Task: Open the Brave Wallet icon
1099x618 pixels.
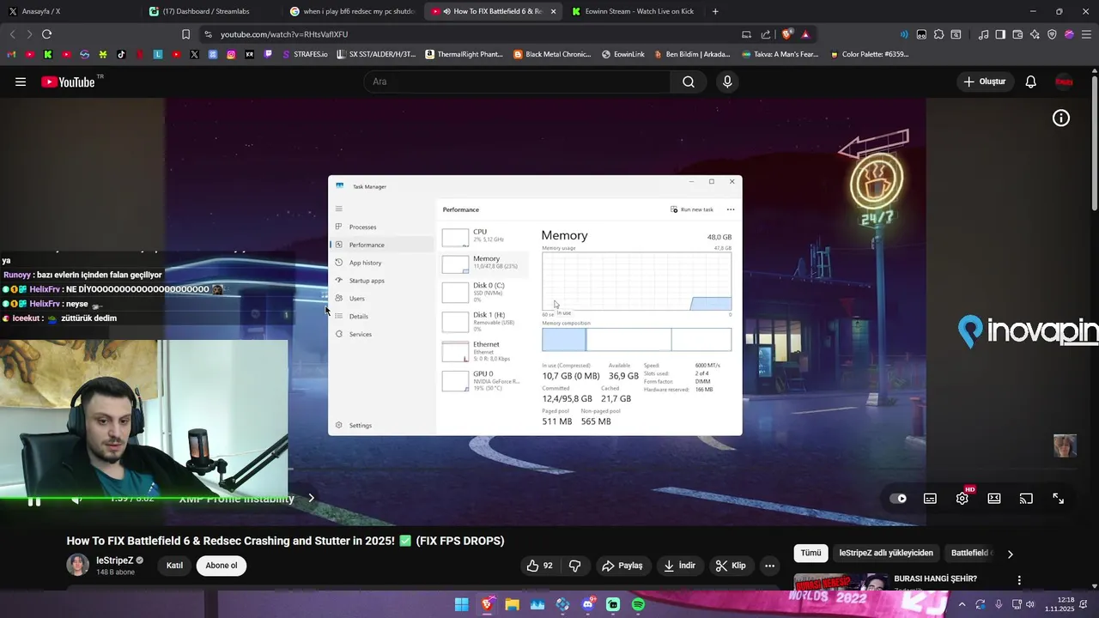Action: (x=1017, y=34)
